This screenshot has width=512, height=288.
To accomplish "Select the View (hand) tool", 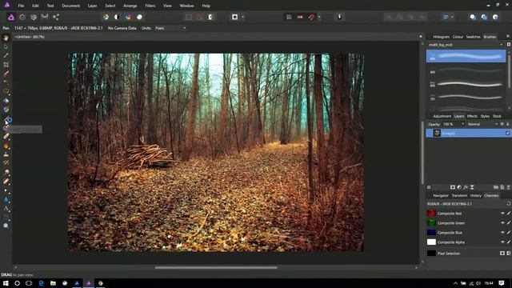I will [x=6, y=38].
